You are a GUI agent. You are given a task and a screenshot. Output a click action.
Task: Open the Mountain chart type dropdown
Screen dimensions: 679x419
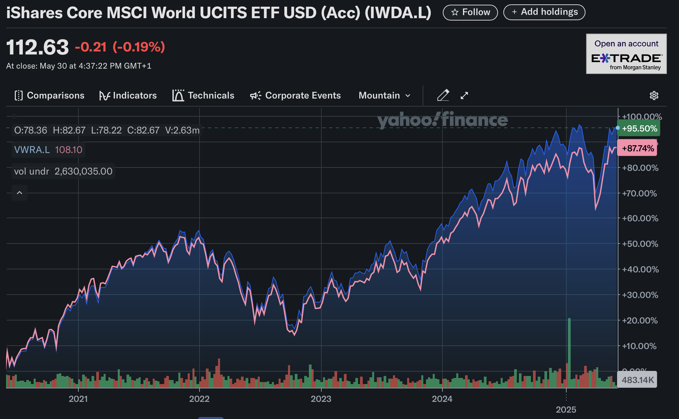pos(379,96)
